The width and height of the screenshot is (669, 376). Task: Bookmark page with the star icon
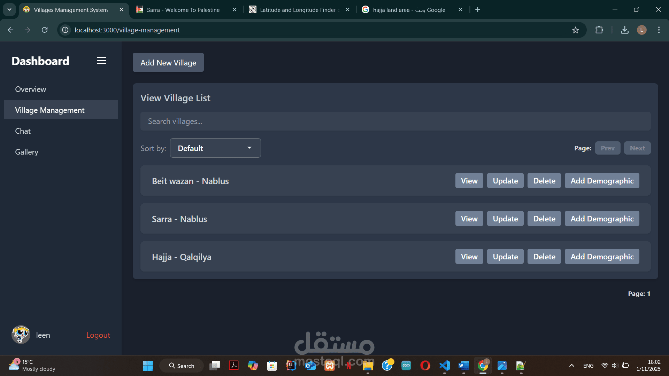(x=575, y=30)
